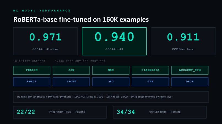Select the EMAIL entity class box
This screenshot has width=222, height=124.
pos(32,82)
